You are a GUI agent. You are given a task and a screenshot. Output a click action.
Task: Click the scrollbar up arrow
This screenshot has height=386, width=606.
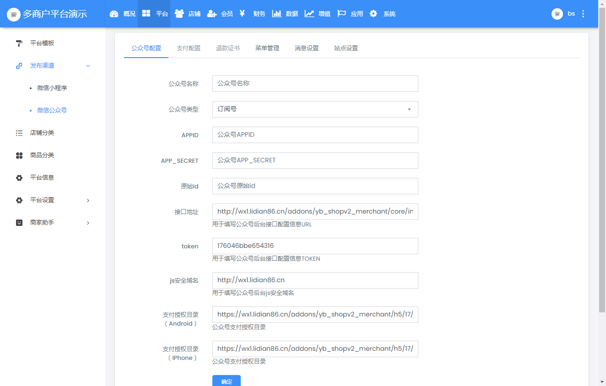pos(602,4)
